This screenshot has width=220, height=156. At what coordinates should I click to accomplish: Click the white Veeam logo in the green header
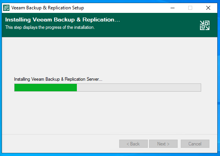pos(205,25)
